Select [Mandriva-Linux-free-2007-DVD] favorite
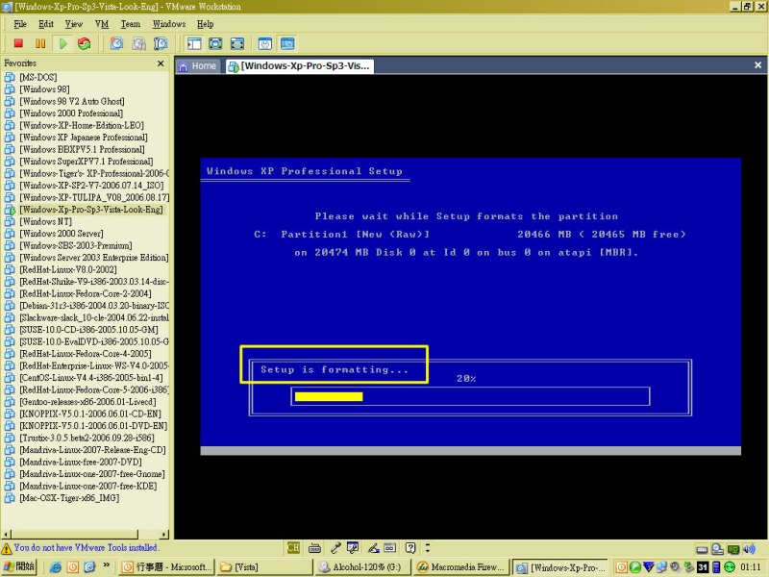The width and height of the screenshot is (769, 577). [81, 462]
